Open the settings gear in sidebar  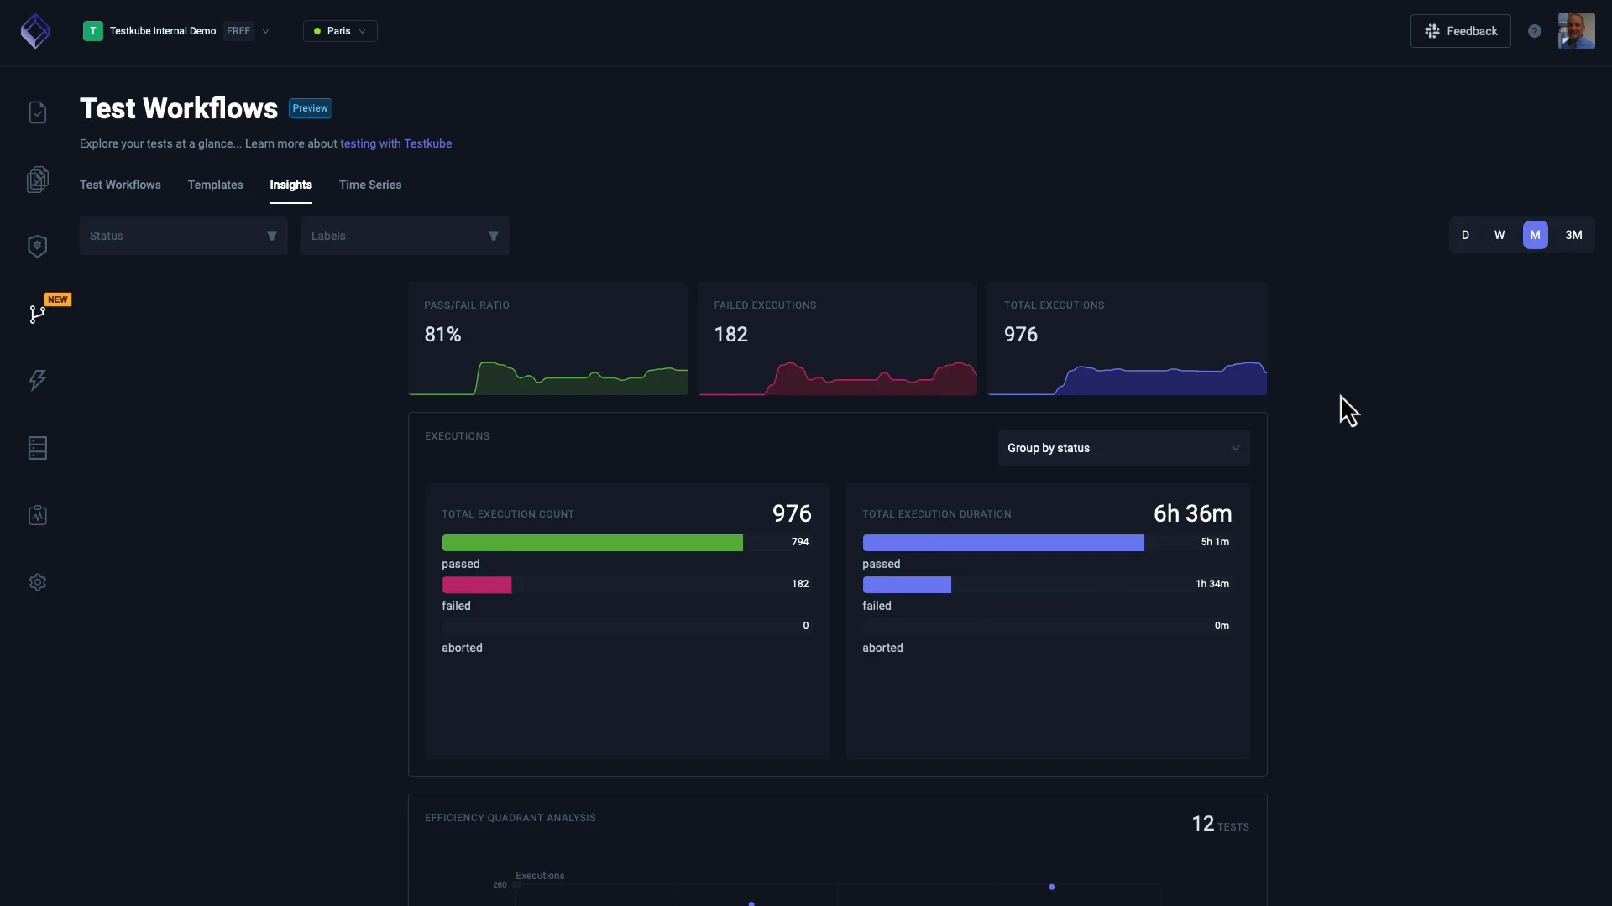(38, 582)
